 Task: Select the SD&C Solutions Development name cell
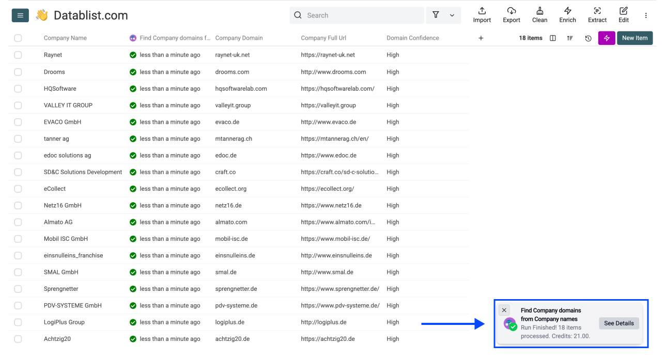click(83, 172)
